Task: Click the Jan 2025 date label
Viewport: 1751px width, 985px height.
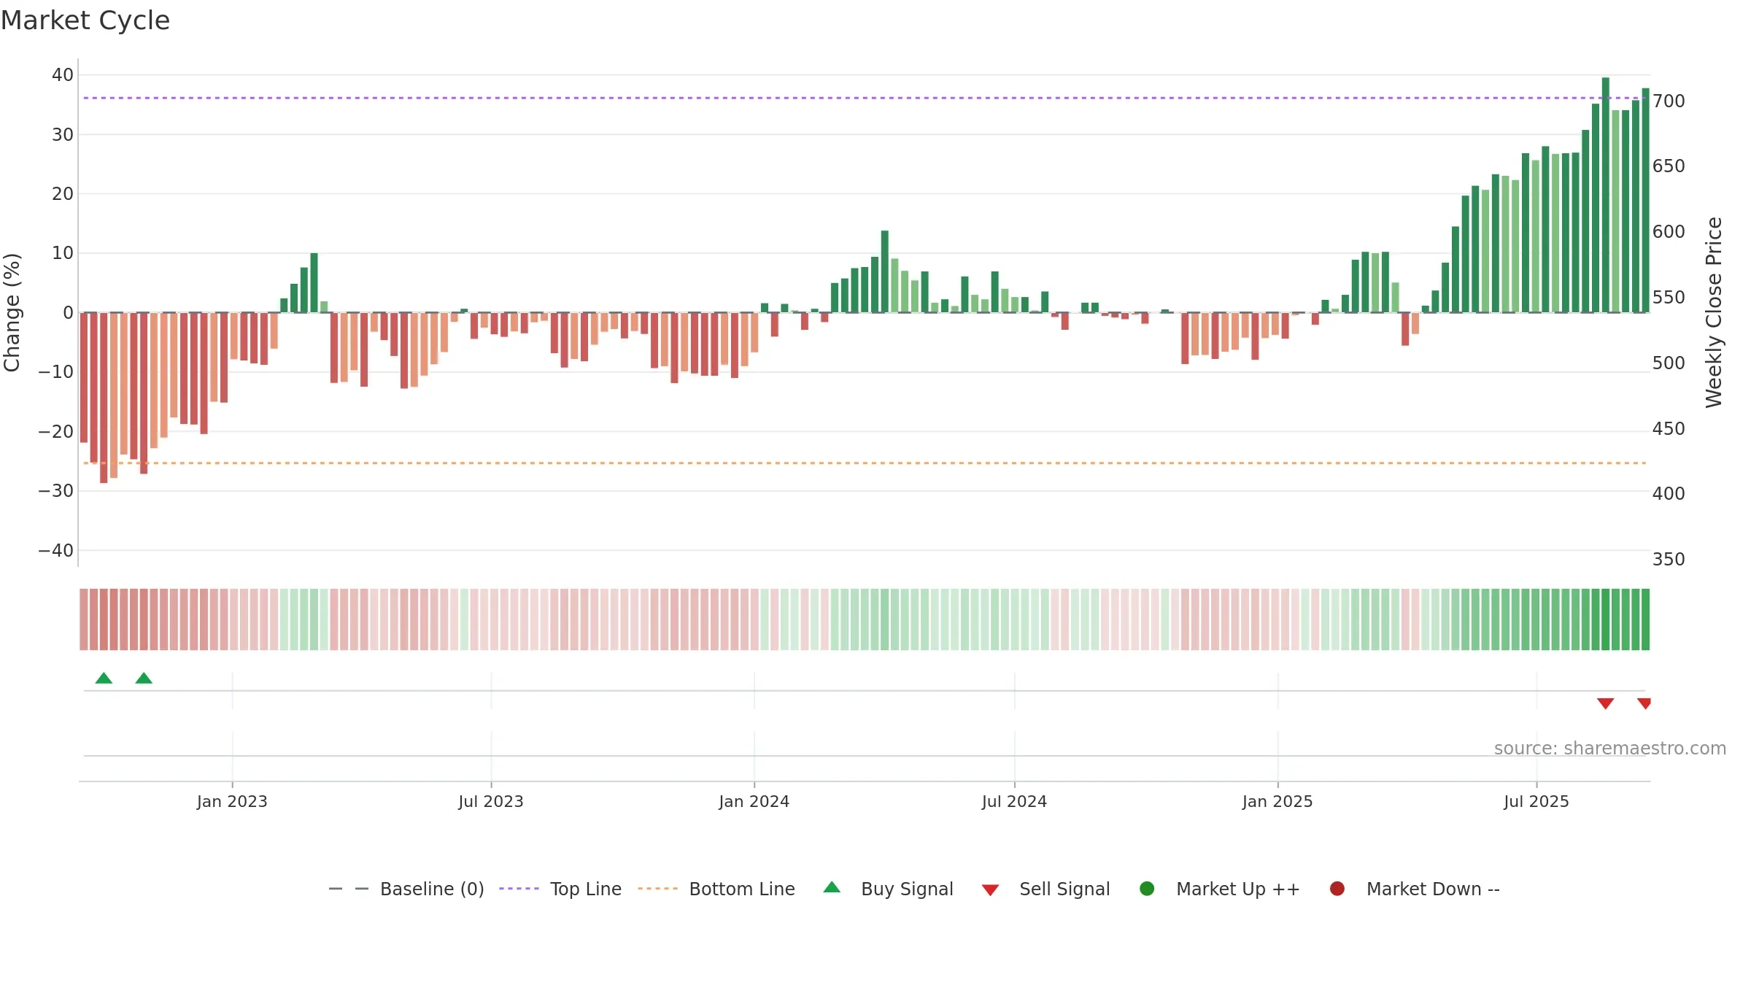Action: click(1278, 801)
